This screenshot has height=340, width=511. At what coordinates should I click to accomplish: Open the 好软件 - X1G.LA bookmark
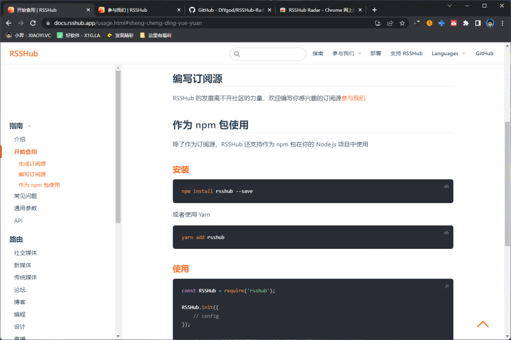point(78,35)
